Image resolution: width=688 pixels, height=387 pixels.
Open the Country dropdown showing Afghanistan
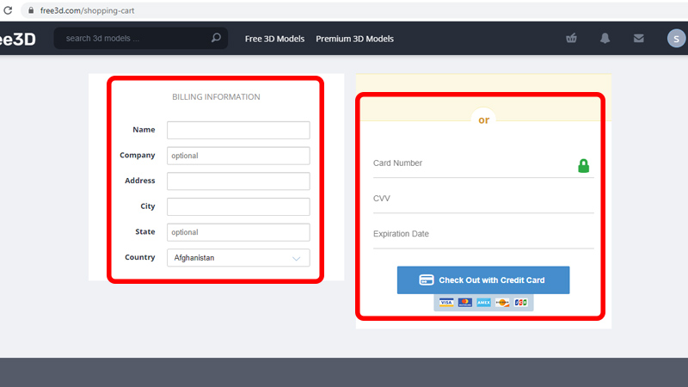pos(238,257)
